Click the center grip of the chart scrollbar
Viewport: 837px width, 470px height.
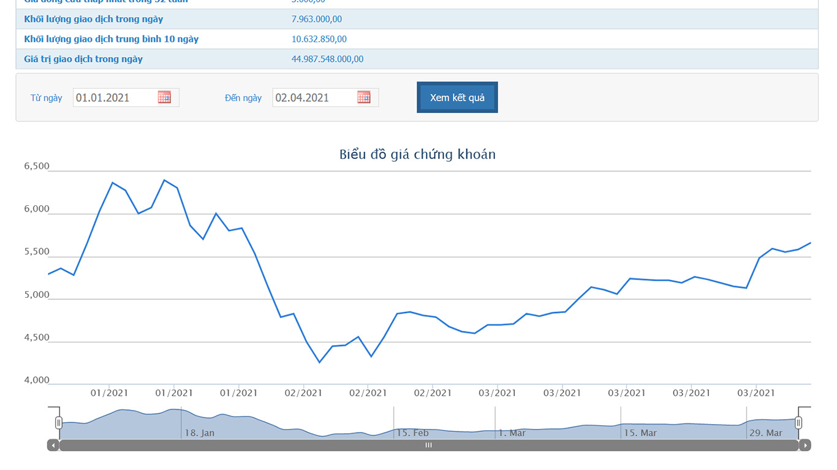(429, 445)
